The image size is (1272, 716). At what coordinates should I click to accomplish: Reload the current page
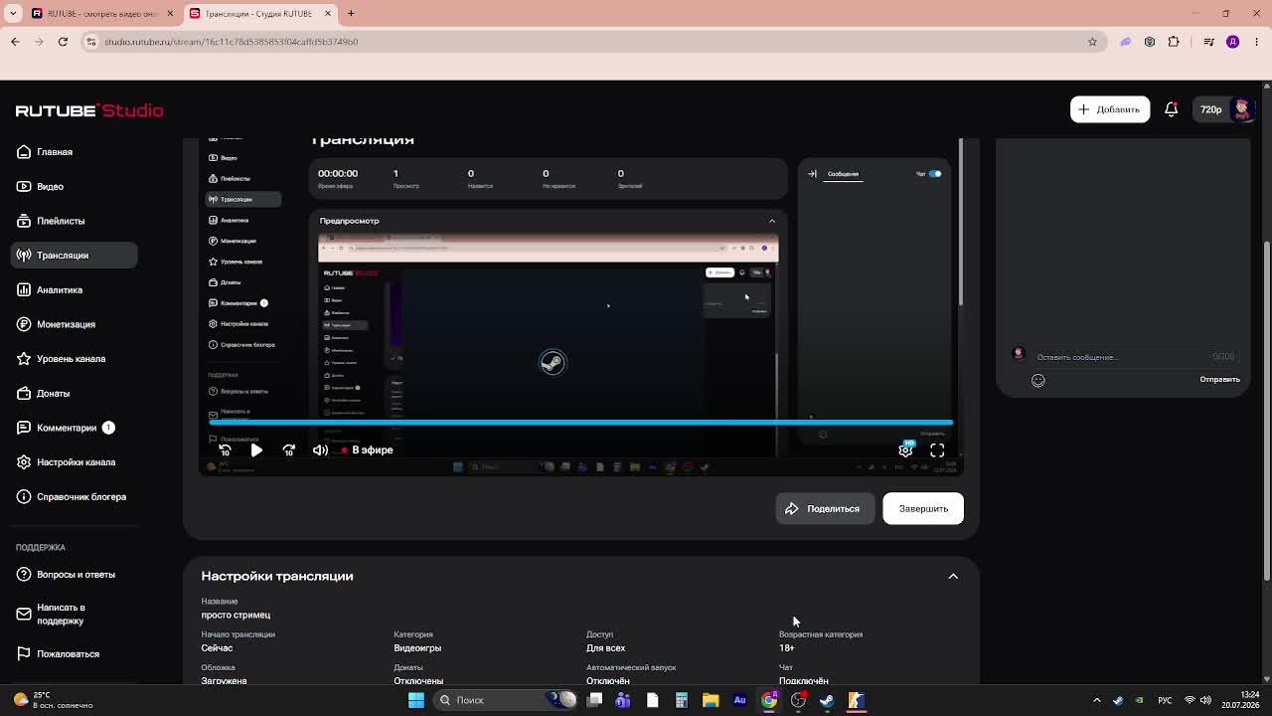[63, 42]
